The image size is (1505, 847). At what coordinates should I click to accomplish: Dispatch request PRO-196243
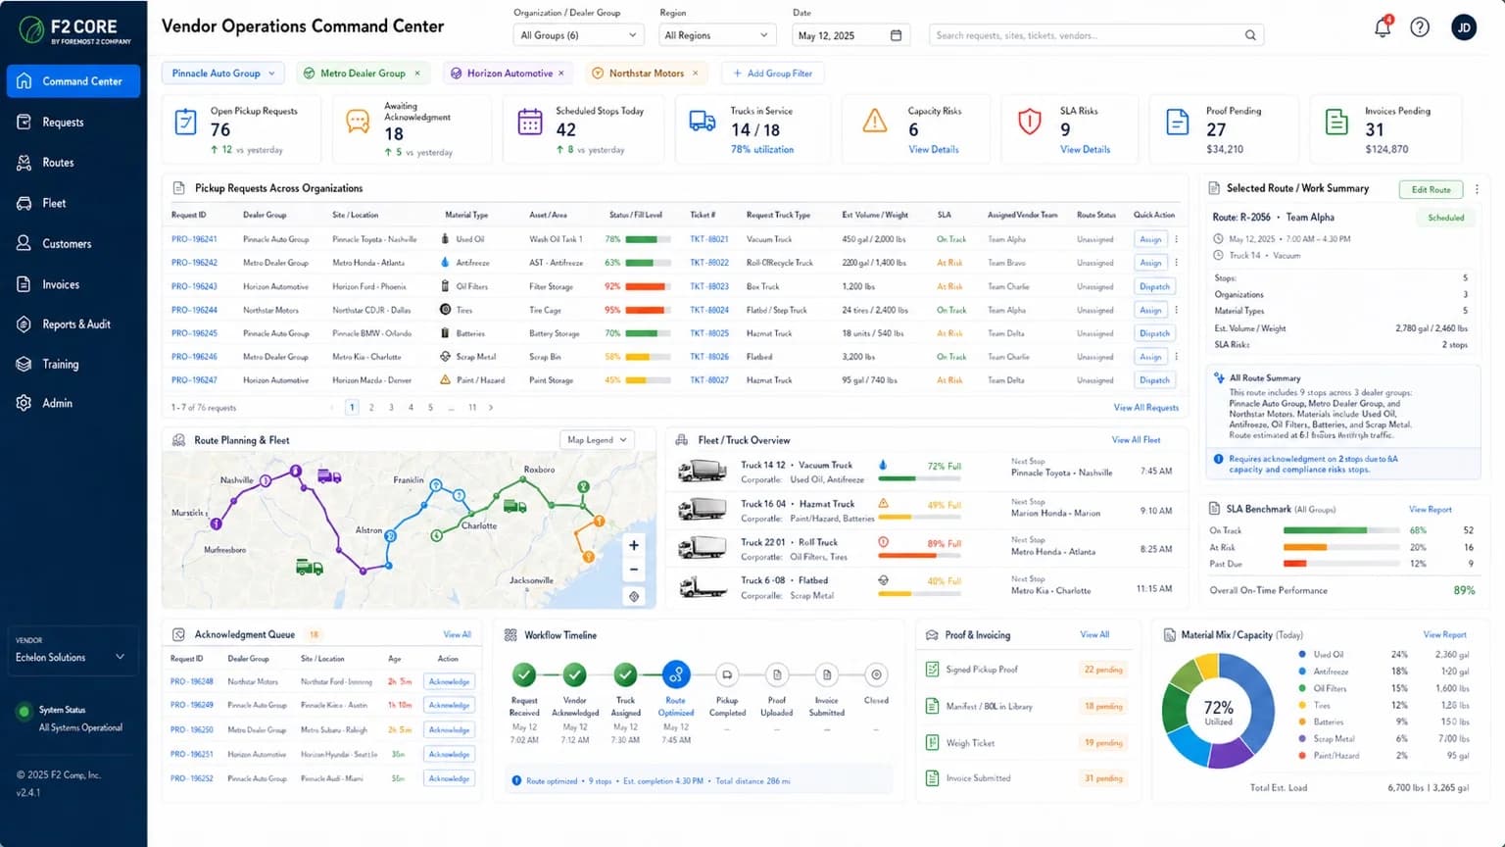(1154, 286)
